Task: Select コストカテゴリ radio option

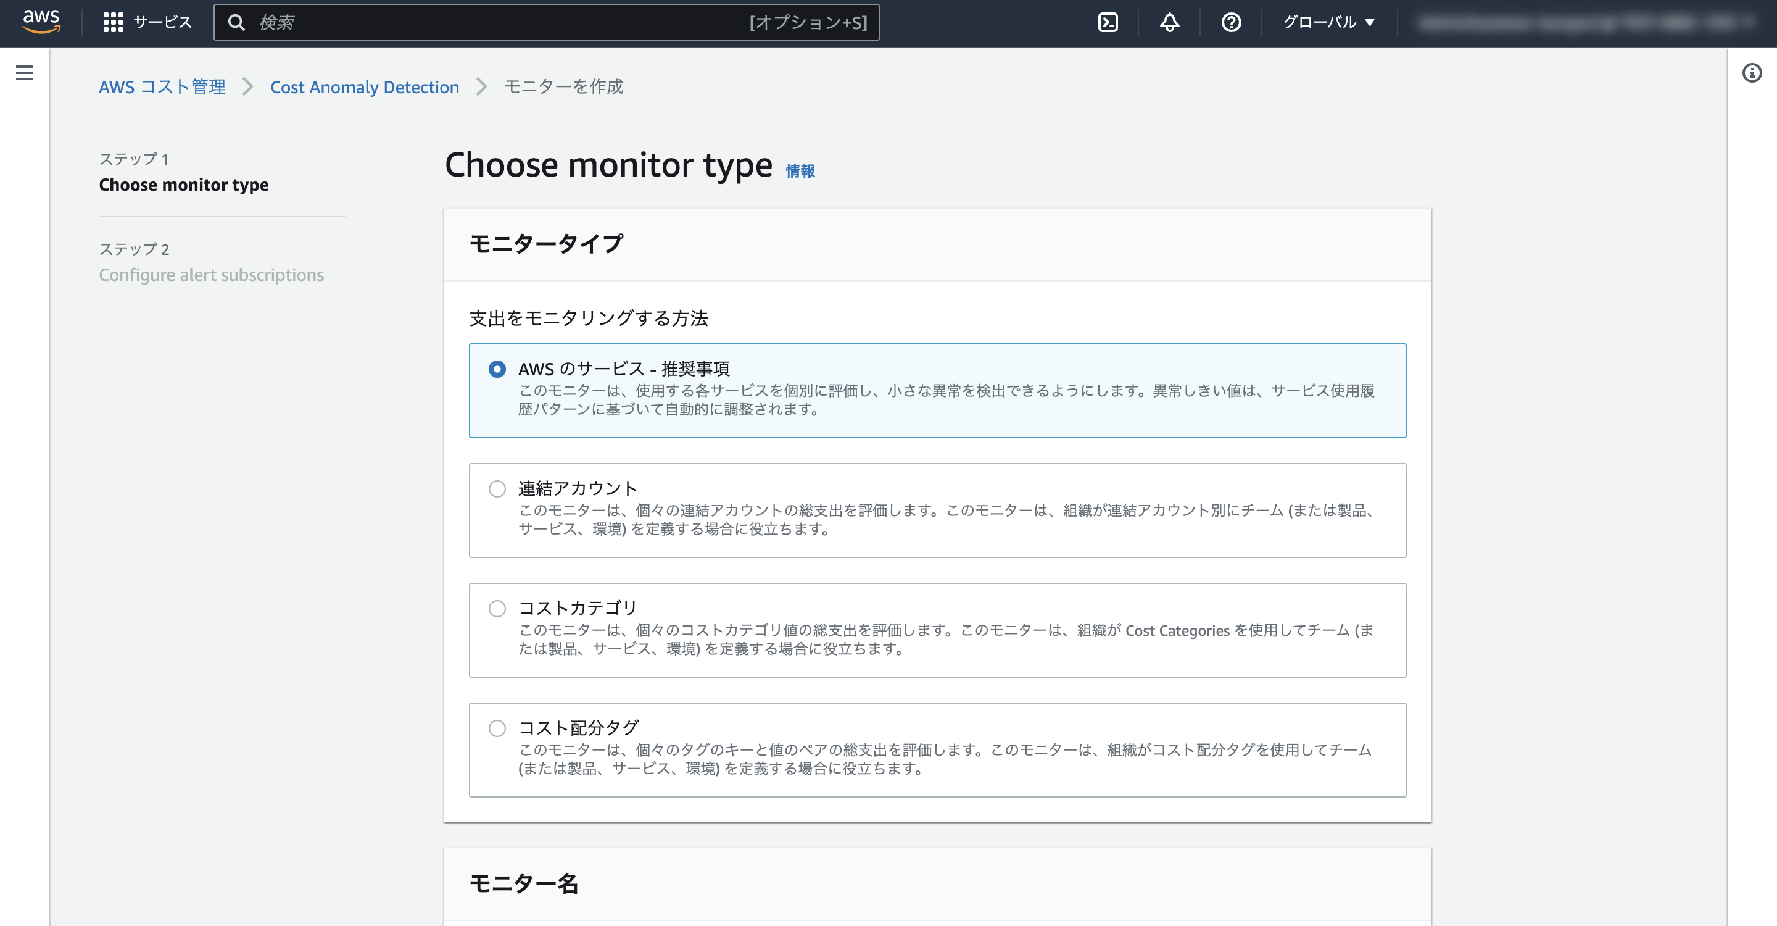Action: [x=497, y=609]
